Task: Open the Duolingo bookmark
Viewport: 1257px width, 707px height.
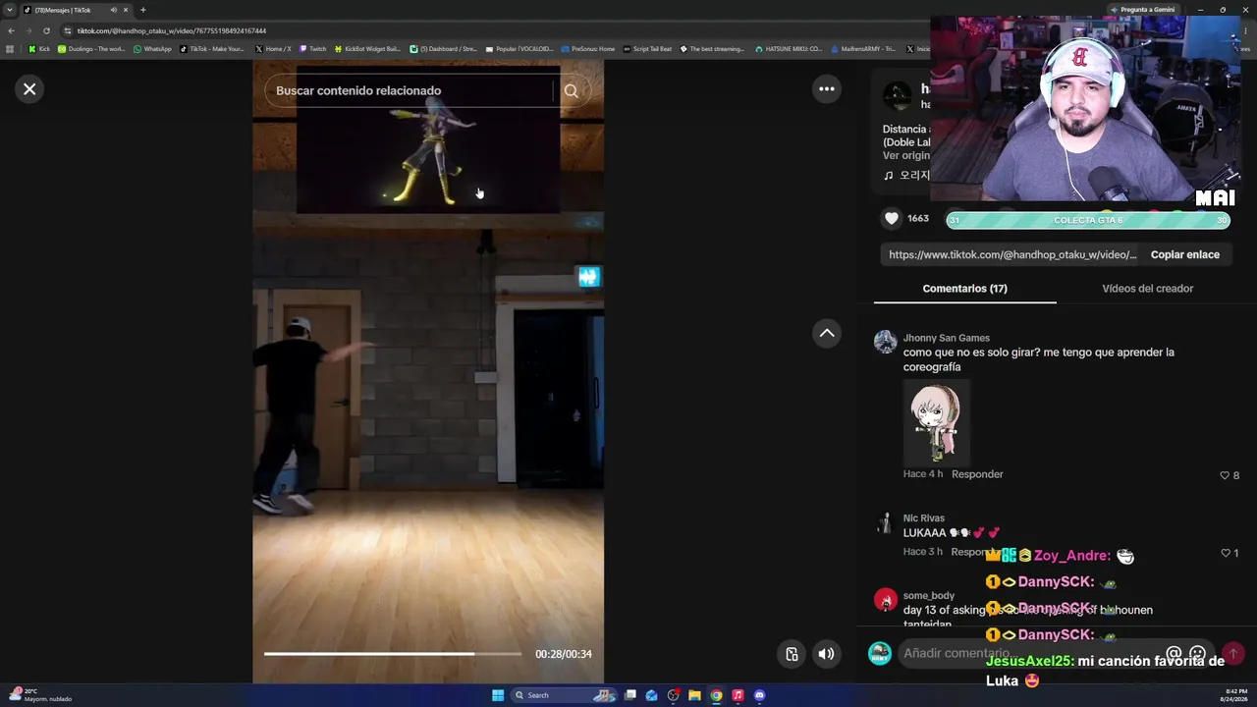Action: (x=91, y=48)
